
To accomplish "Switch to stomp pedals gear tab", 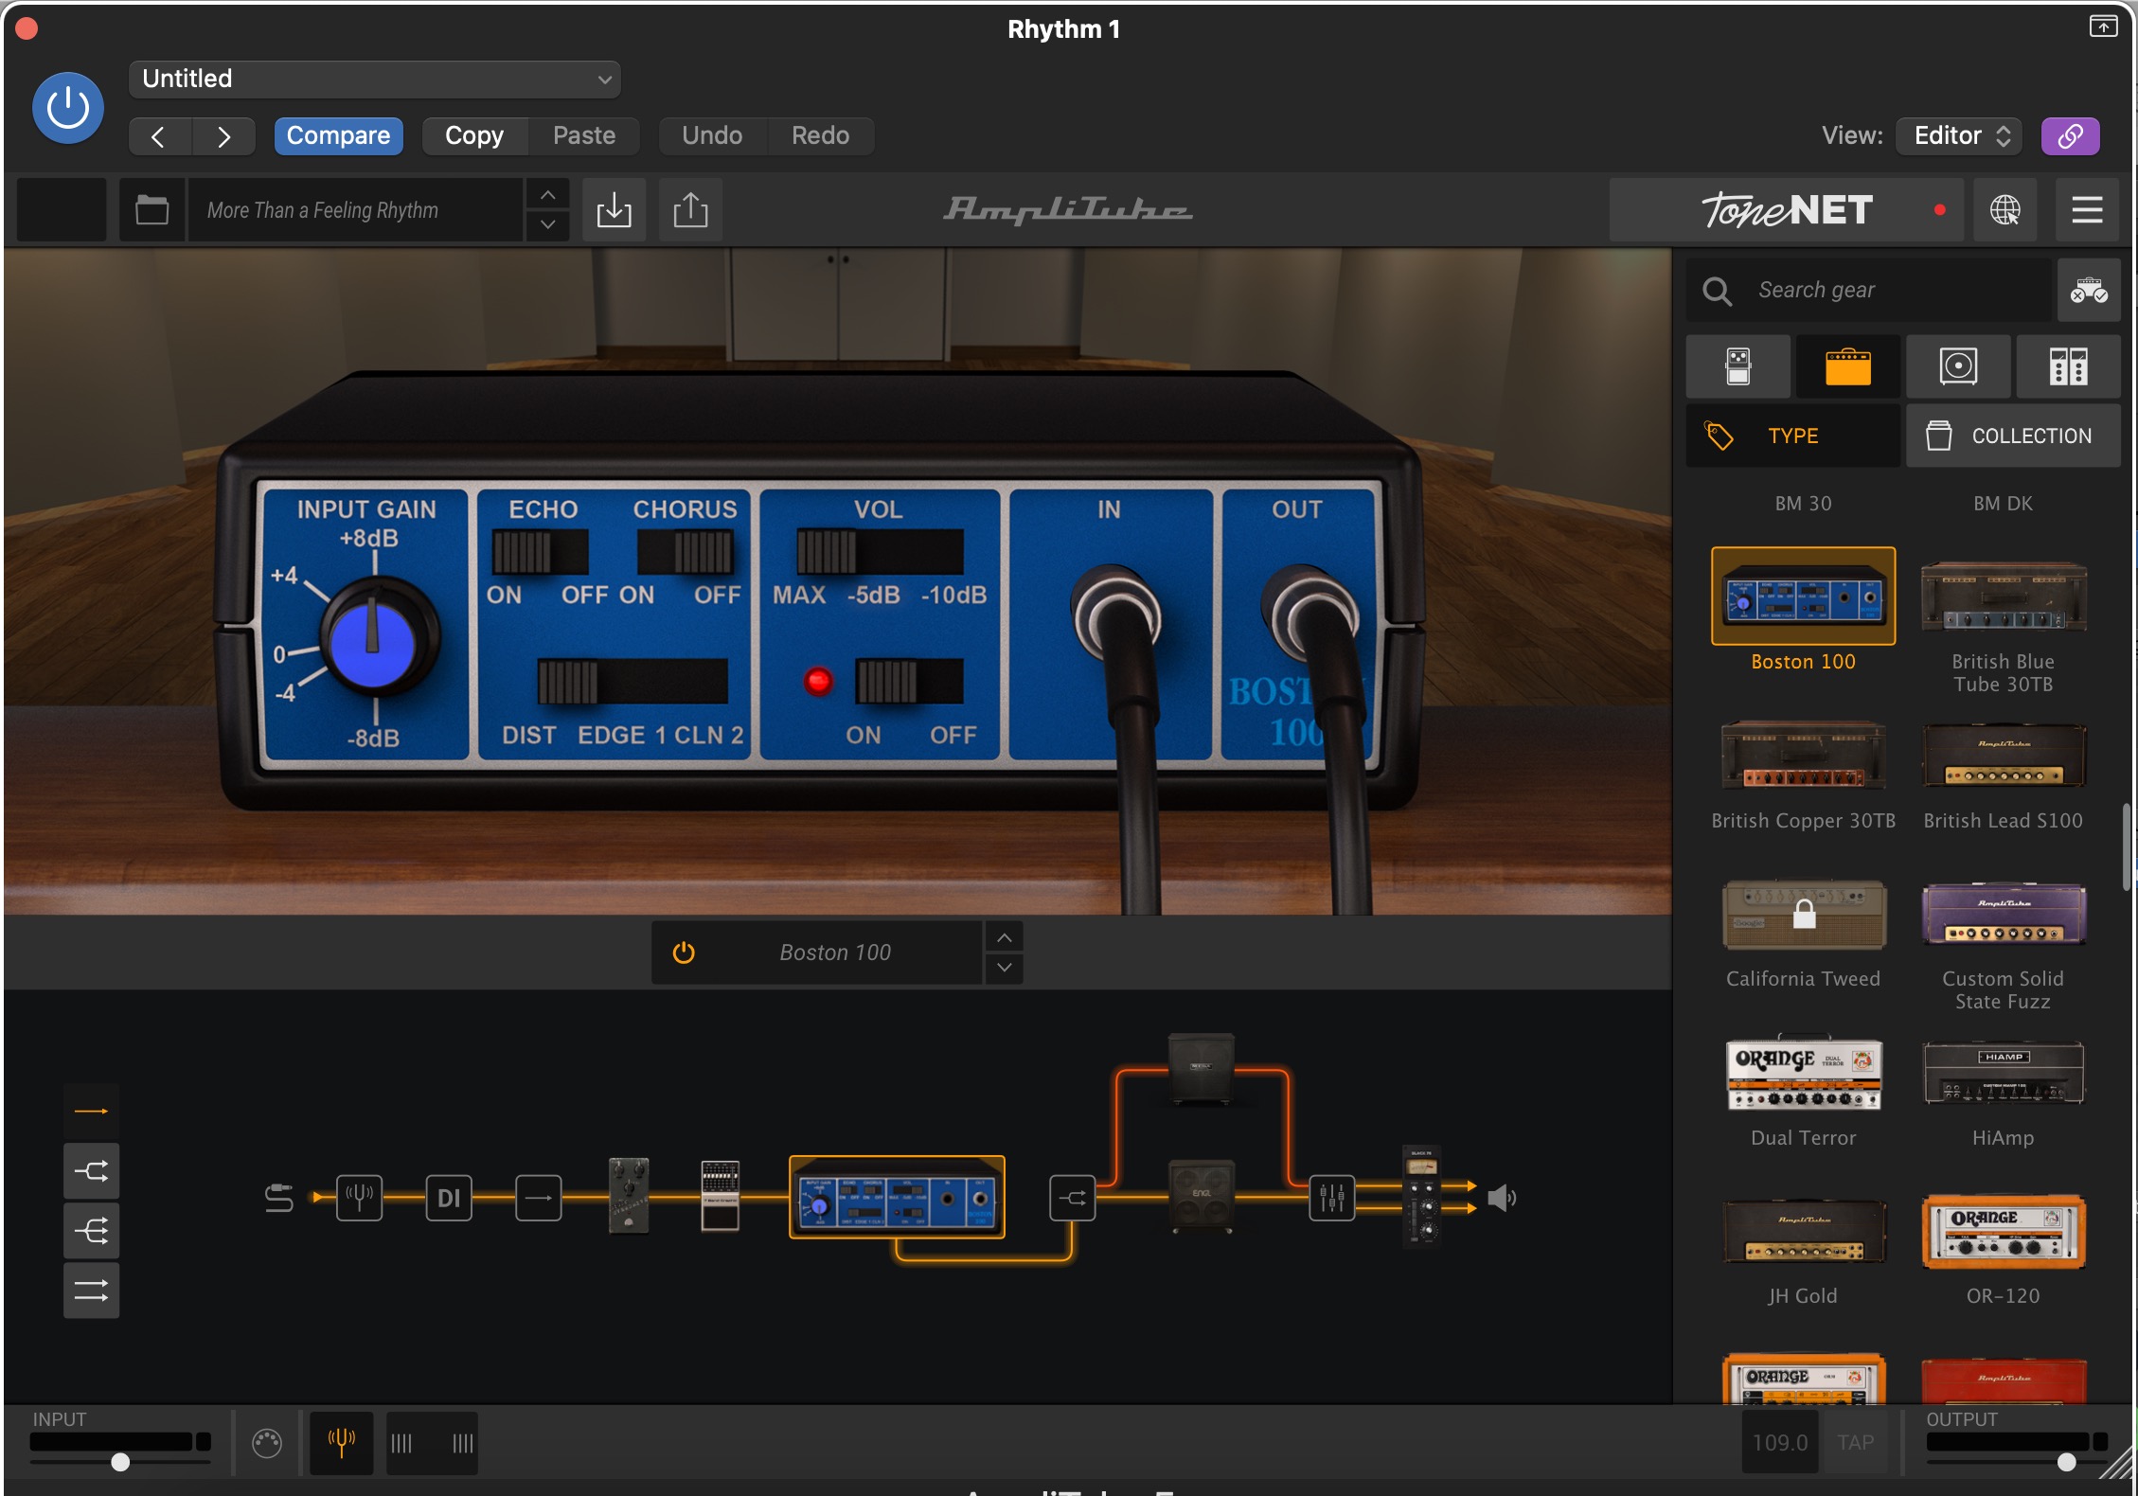I will (x=1738, y=366).
